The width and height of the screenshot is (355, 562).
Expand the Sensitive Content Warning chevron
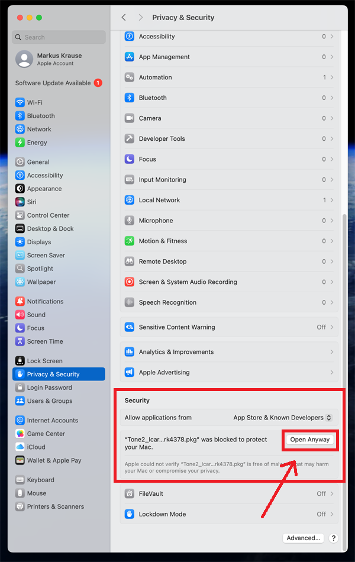pos(332,327)
